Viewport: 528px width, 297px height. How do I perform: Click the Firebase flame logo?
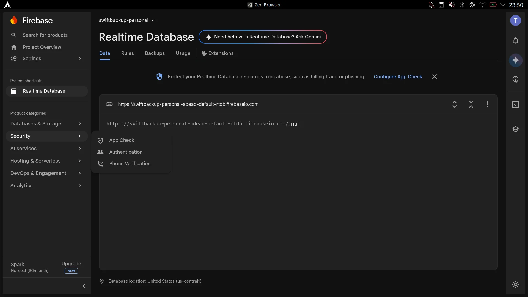[x=14, y=20]
